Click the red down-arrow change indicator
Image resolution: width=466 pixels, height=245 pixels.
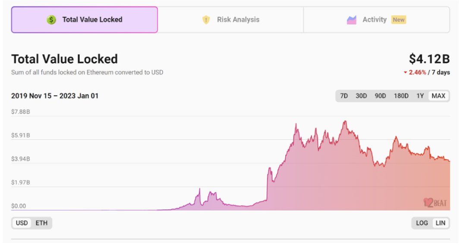pyautogui.click(x=405, y=72)
